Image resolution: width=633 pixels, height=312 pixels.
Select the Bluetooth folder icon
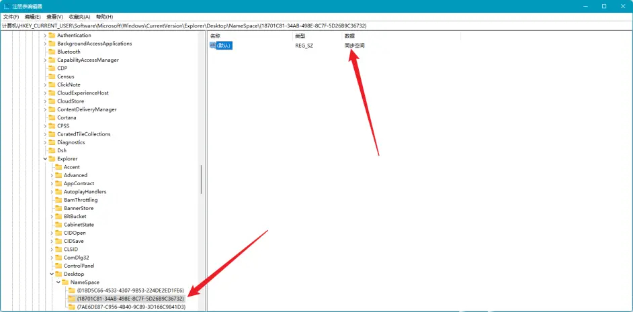(x=52, y=52)
